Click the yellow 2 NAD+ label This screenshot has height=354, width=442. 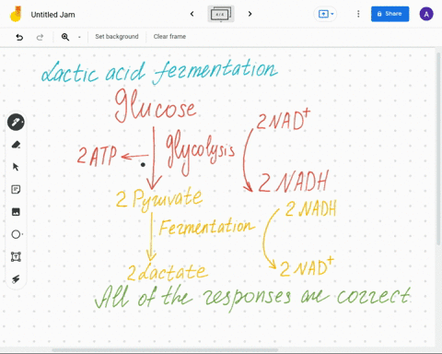307,266
